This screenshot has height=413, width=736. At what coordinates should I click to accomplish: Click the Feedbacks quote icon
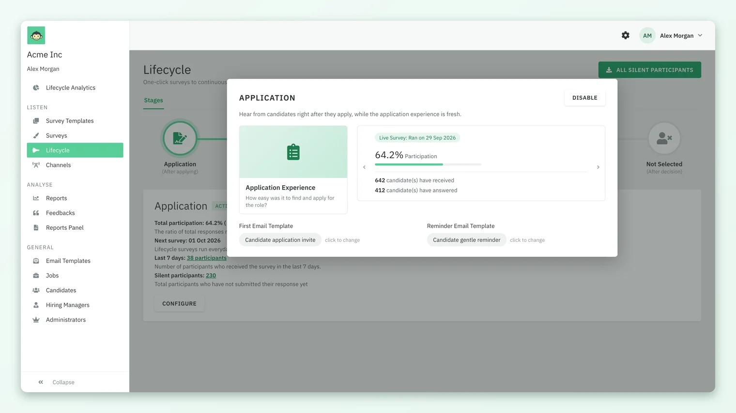[x=36, y=213]
